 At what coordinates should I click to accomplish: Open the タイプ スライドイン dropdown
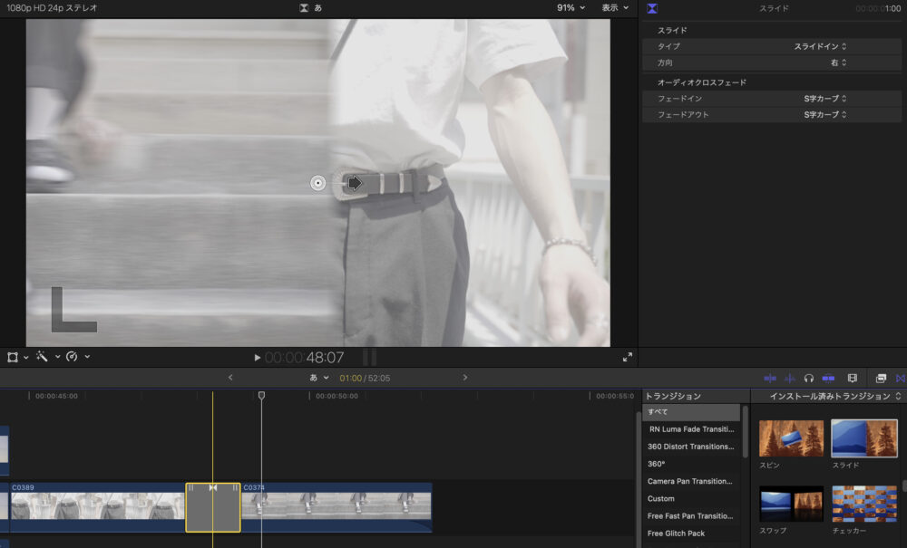tap(820, 46)
